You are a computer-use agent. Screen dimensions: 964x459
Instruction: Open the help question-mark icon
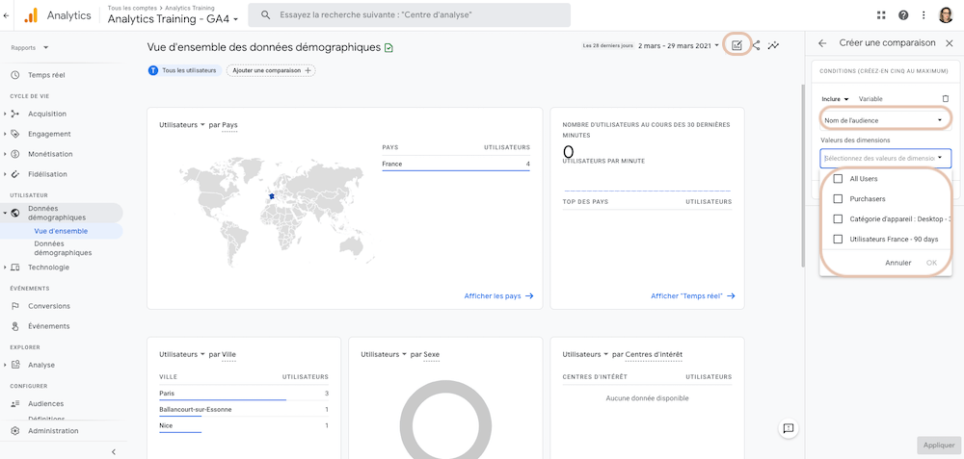903,15
